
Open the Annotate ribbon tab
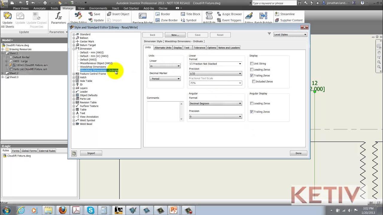[x=40, y=8]
